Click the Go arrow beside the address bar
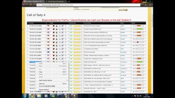175x98 pixels. tap(142, 5)
